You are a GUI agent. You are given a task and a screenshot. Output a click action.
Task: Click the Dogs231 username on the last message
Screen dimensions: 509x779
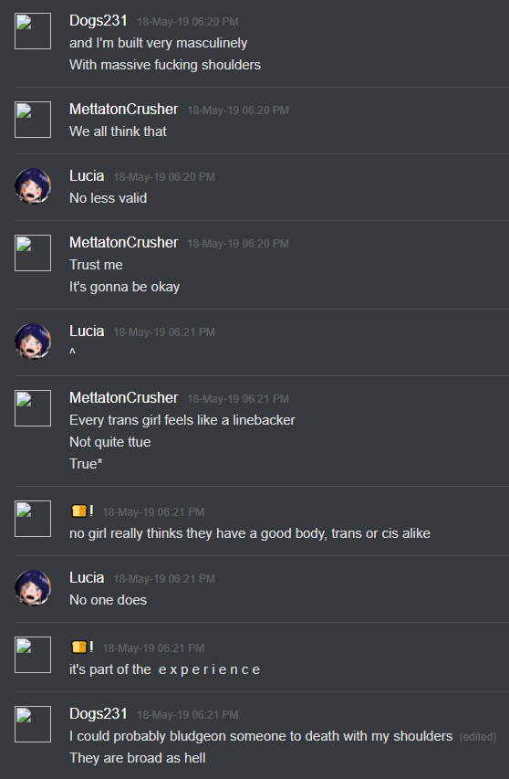[99, 714]
